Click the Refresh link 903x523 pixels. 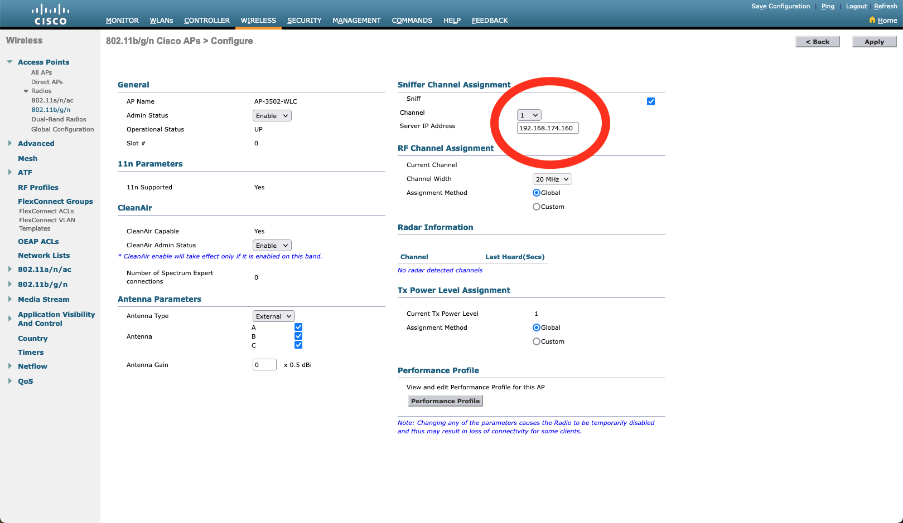point(886,6)
